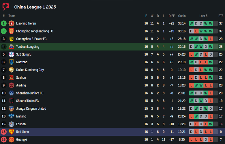Screen dimensions: 225x144
Task: Click the Guangzhou E-Power FC crest
Action: coord(12,39)
